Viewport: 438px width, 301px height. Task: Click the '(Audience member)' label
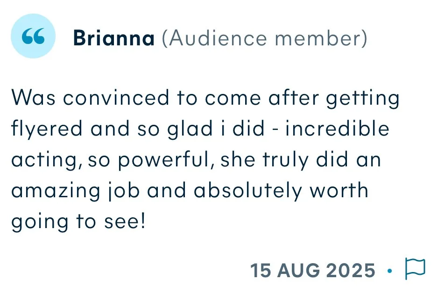click(x=265, y=38)
